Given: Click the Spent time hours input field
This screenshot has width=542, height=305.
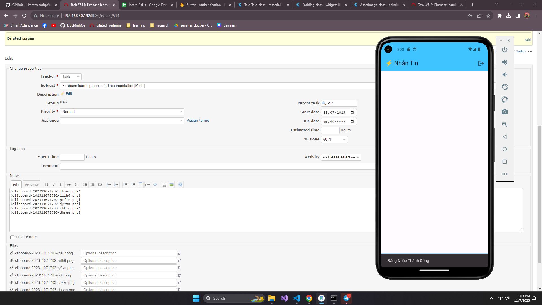Looking at the screenshot, I should (72, 157).
